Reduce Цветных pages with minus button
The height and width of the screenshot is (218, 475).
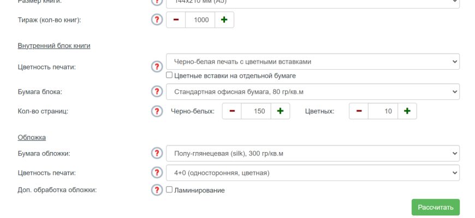[359, 111]
